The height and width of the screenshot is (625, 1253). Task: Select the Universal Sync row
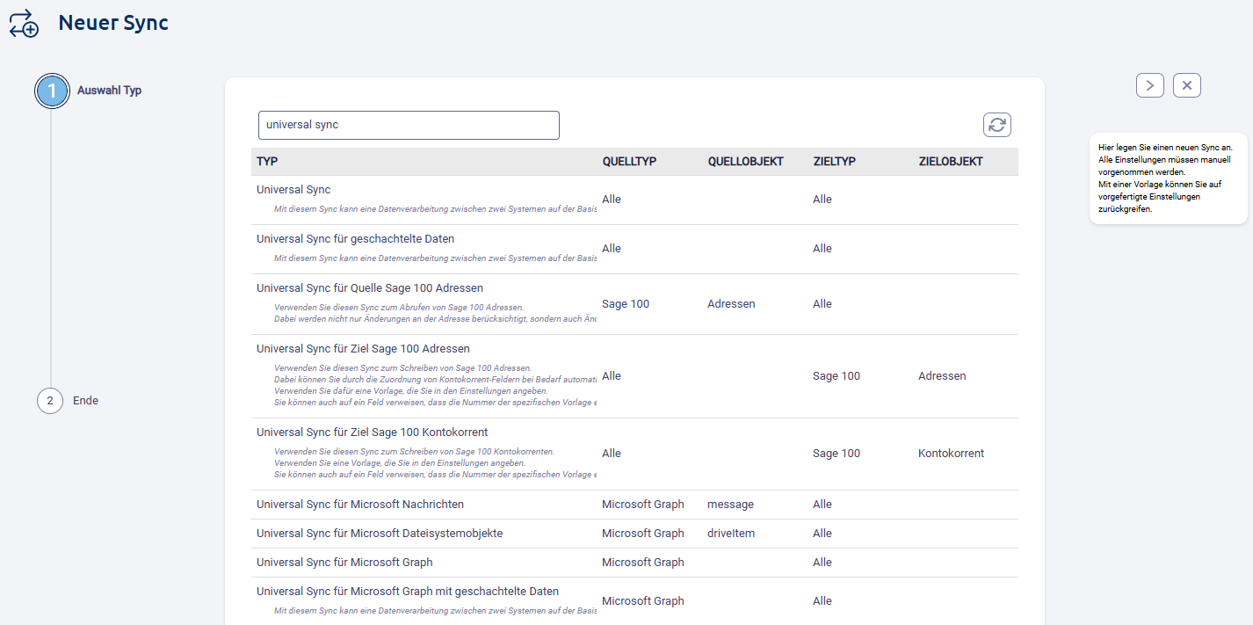coord(293,190)
